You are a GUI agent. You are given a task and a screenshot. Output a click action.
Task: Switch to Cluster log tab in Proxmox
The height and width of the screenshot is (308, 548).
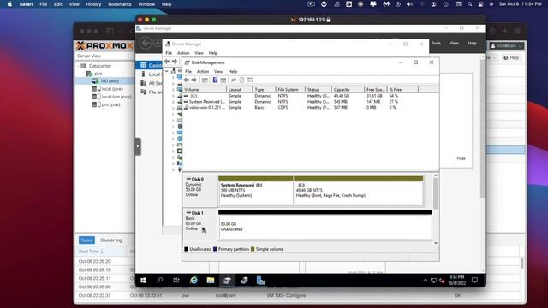[x=111, y=240]
